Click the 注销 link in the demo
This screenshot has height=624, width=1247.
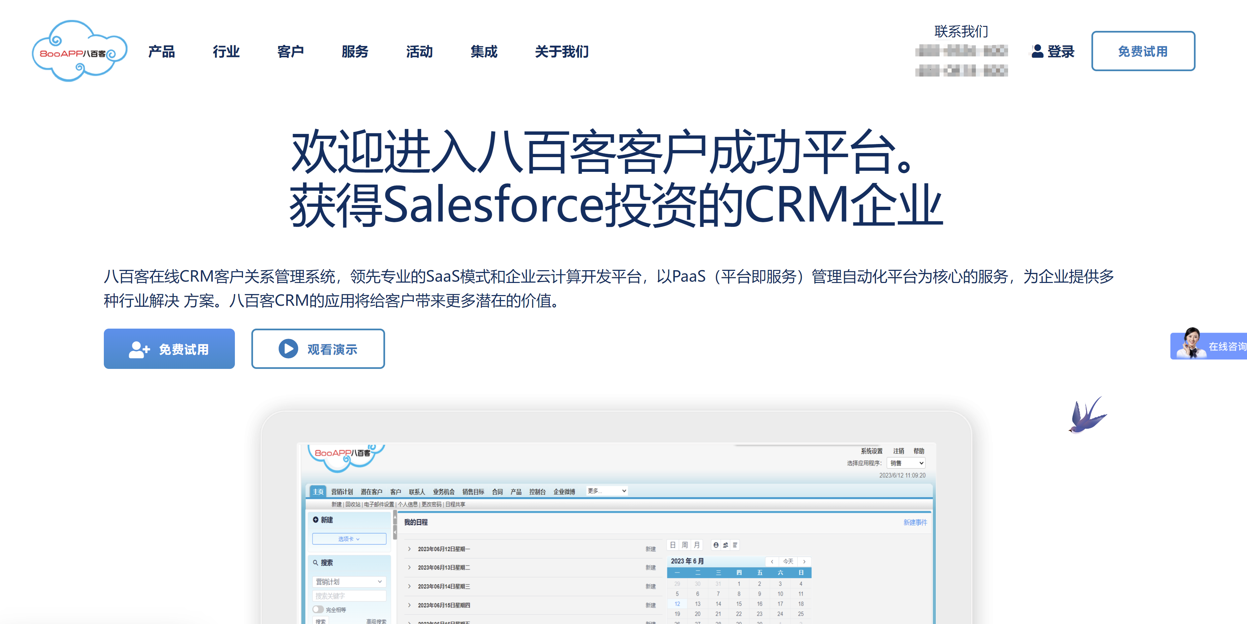coord(899,451)
